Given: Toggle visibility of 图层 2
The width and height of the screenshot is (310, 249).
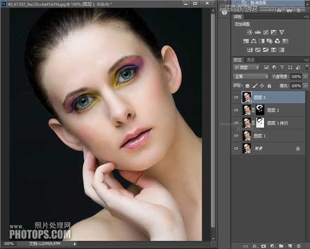Looking at the screenshot, I should coord(237,110).
